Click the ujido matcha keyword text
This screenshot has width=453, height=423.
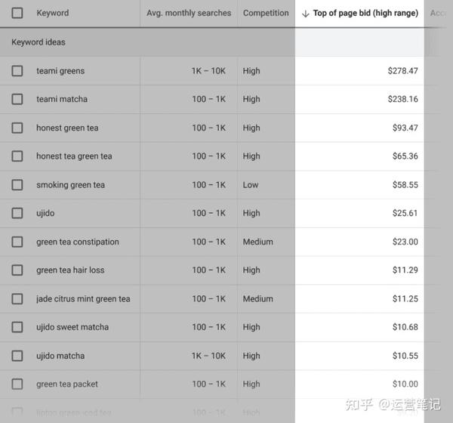click(x=60, y=356)
